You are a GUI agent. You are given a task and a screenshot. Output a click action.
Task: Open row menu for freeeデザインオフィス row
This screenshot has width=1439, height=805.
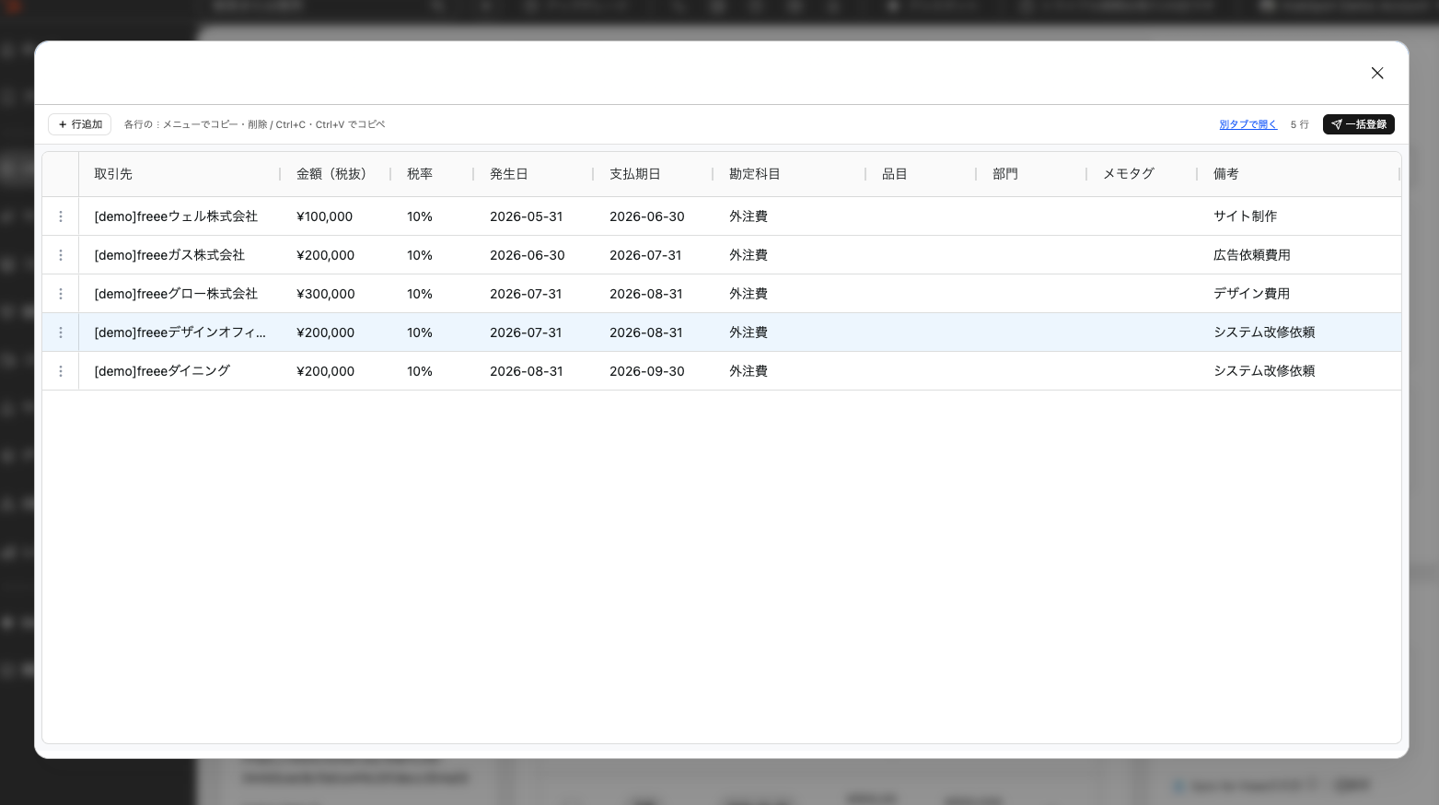[61, 332]
